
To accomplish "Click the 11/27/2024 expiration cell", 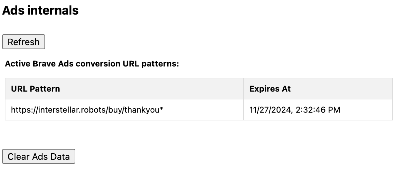I will pyautogui.click(x=295, y=110).
